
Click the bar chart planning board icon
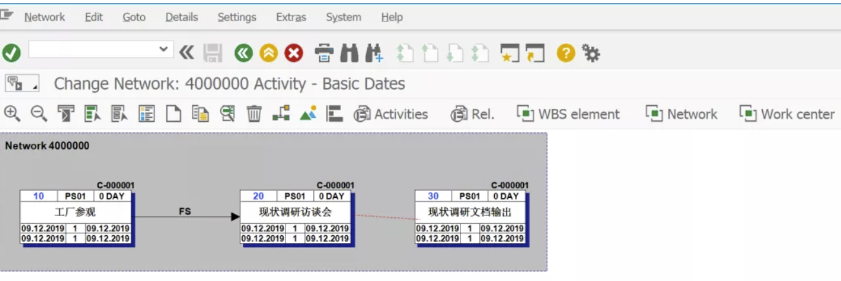(334, 114)
